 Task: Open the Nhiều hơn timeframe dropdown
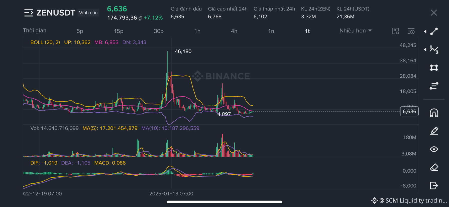[x=356, y=30]
